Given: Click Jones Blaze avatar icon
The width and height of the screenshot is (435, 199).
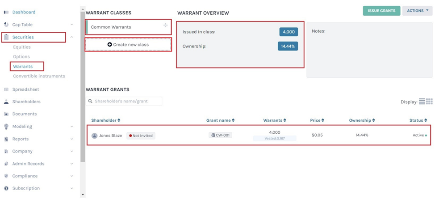Looking at the screenshot, I should [x=94, y=135].
